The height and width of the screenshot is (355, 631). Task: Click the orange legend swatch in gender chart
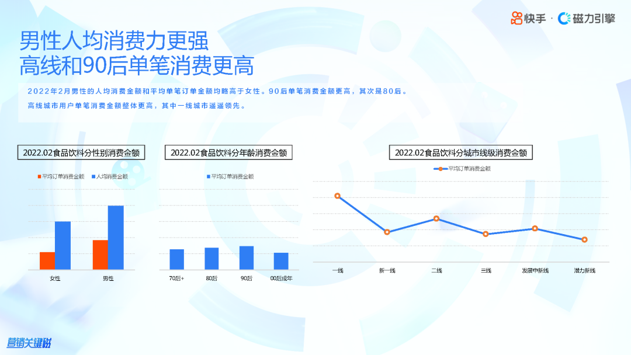pos(40,176)
